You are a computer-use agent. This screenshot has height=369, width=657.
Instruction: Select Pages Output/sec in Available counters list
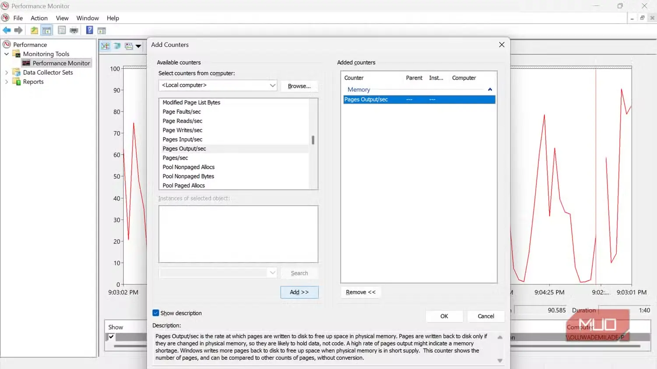[x=233, y=149]
